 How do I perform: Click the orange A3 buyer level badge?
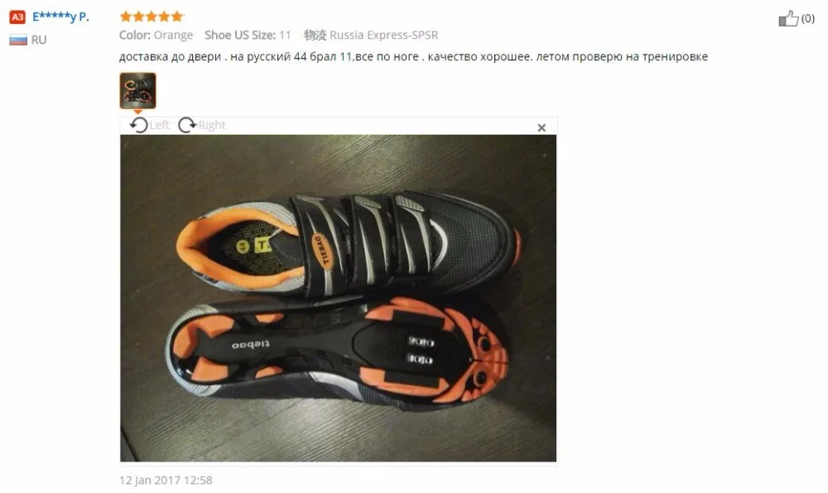pos(17,17)
